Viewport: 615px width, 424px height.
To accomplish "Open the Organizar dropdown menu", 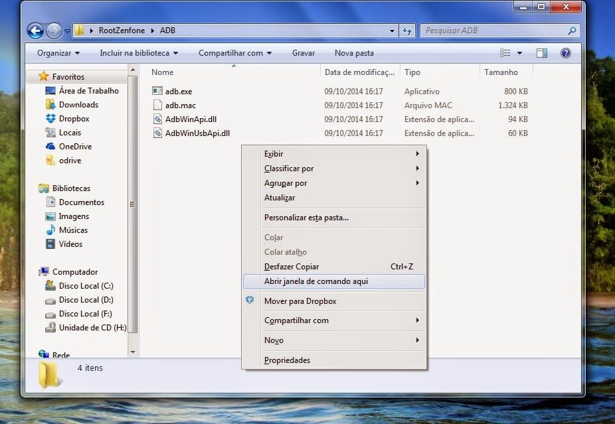I will 58,53.
